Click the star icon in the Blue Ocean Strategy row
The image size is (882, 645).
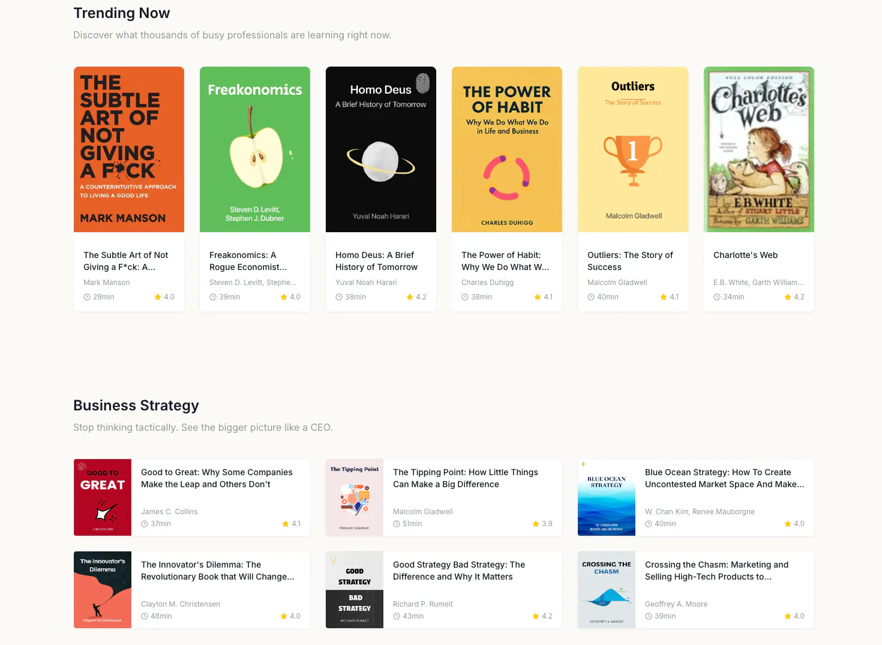tap(788, 524)
